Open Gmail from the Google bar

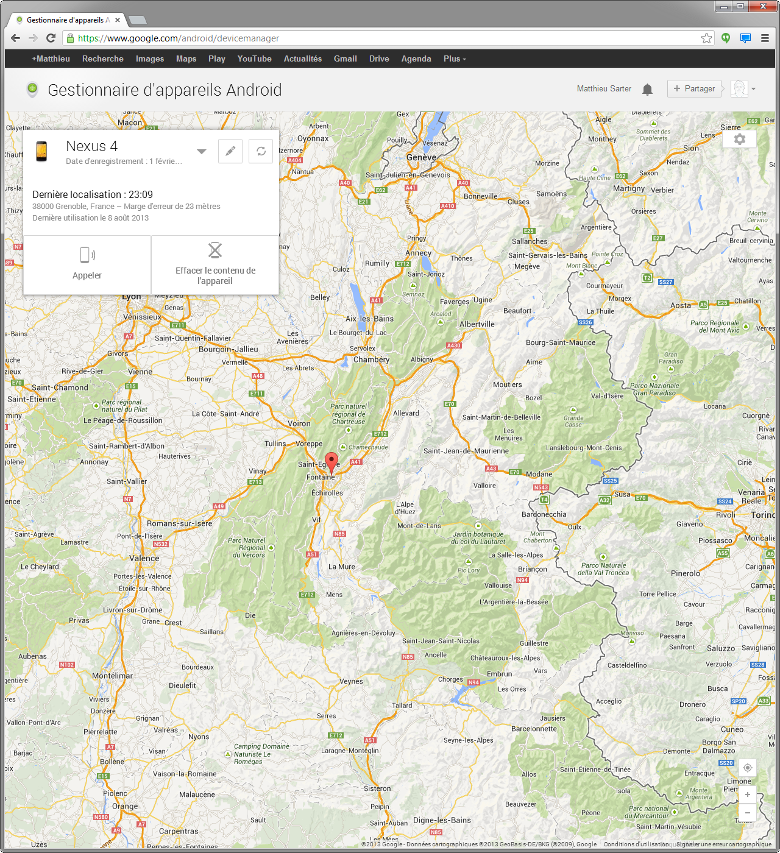(345, 59)
